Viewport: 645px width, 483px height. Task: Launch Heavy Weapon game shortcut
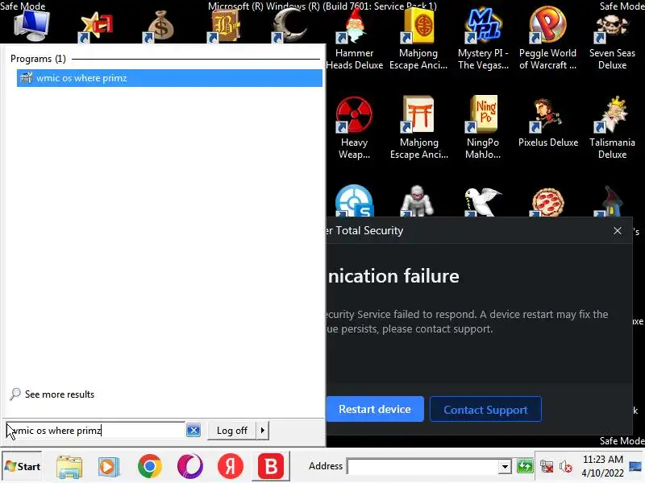pos(354,127)
